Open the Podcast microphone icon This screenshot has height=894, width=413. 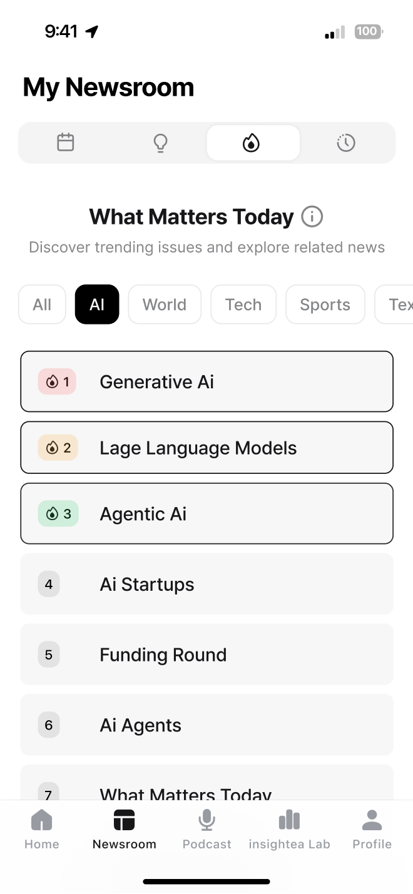coord(206,820)
